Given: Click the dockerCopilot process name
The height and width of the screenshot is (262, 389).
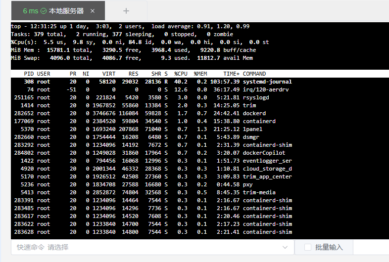Looking at the screenshot, I should pos(264,153).
